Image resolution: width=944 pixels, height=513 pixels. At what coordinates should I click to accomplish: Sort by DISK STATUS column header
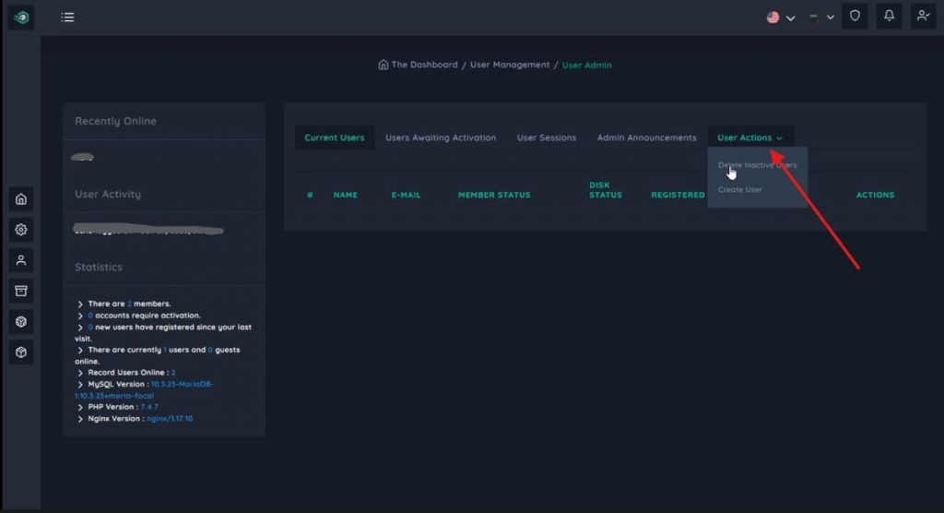pos(606,190)
